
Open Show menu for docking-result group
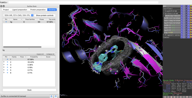point(184,16)
